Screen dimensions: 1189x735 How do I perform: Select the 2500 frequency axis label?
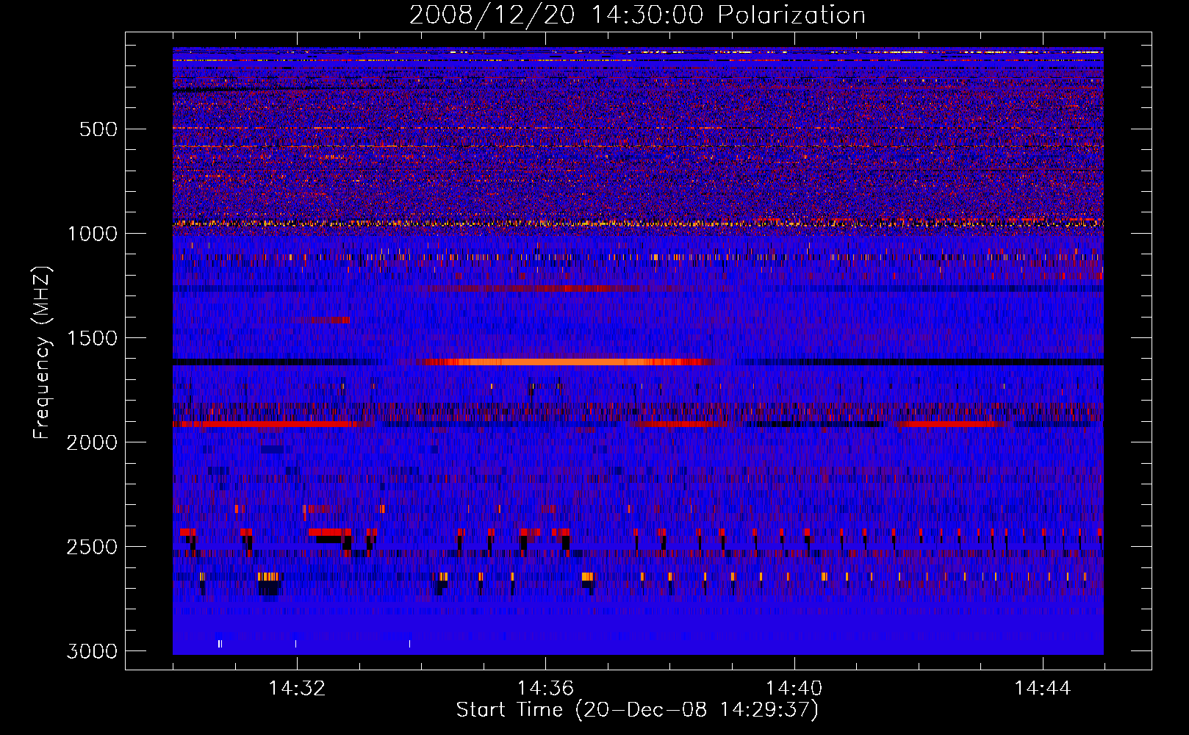[92, 547]
